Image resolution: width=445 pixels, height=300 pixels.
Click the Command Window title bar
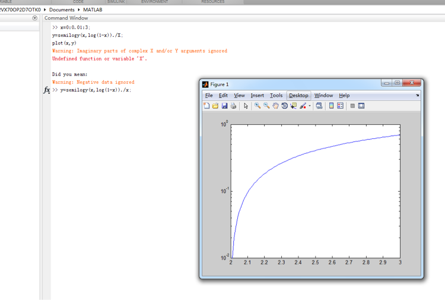pyautogui.click(x=244, y=18)
